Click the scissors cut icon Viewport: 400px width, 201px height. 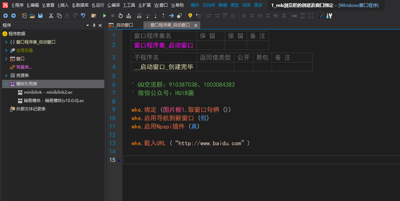[51, 16]
